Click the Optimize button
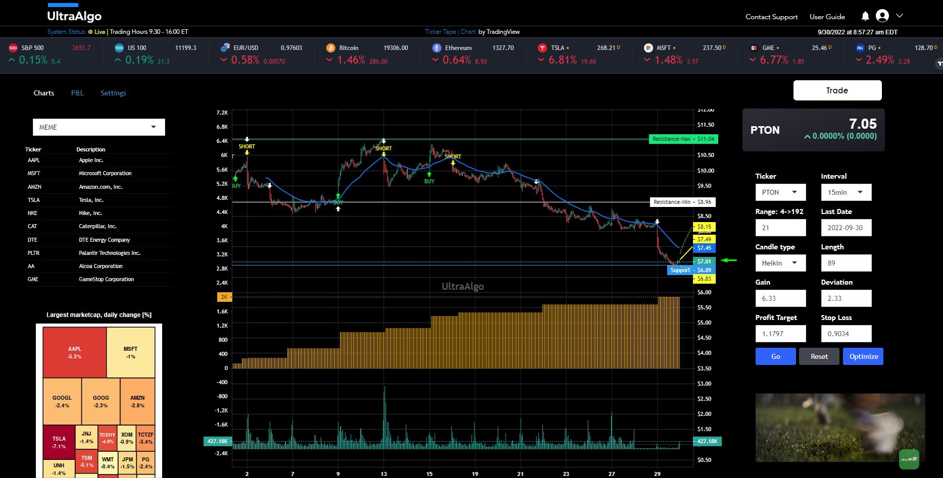The width and height of the screenshot is (943, 478). click(x=863, y=356)
